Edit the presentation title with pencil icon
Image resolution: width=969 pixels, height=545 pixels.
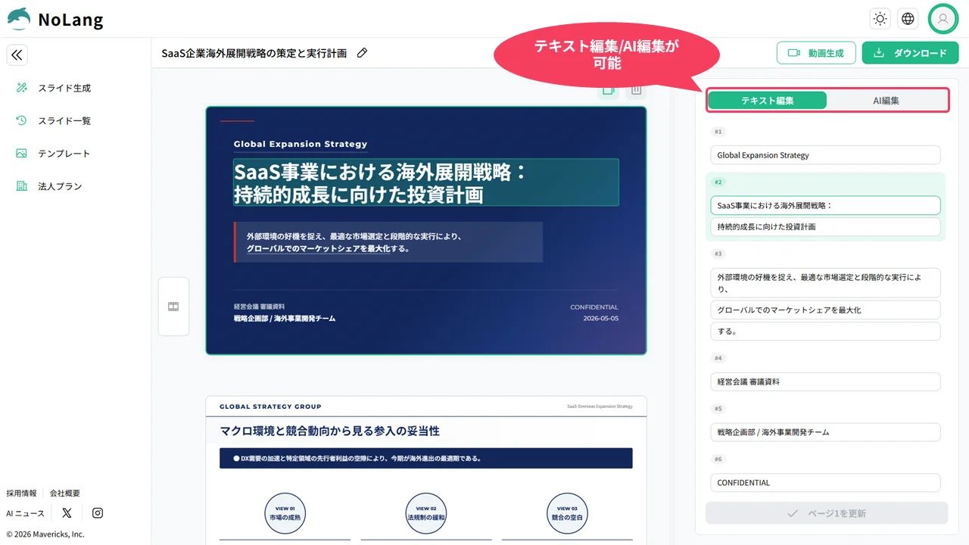click(362, 53)
